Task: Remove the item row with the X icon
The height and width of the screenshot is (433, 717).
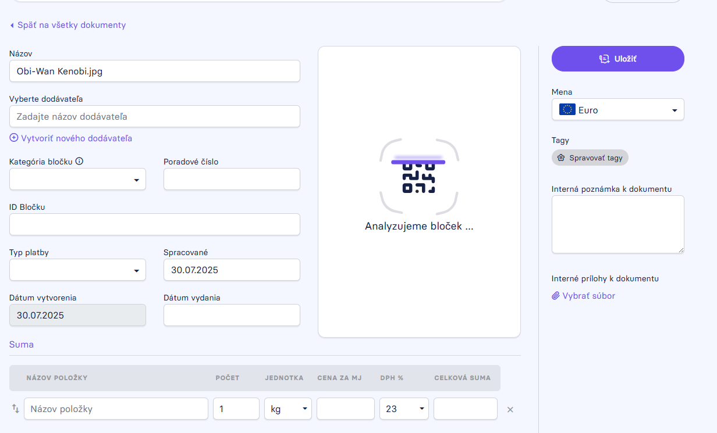Action: tap(510, 410)
